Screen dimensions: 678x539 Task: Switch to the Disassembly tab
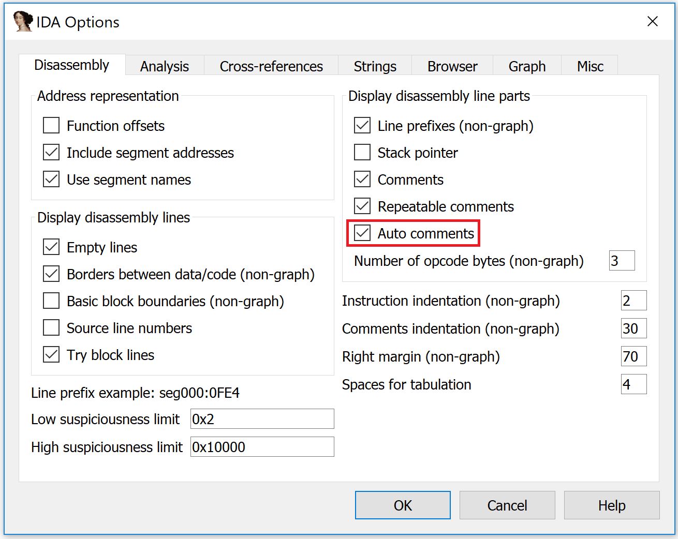72,65
